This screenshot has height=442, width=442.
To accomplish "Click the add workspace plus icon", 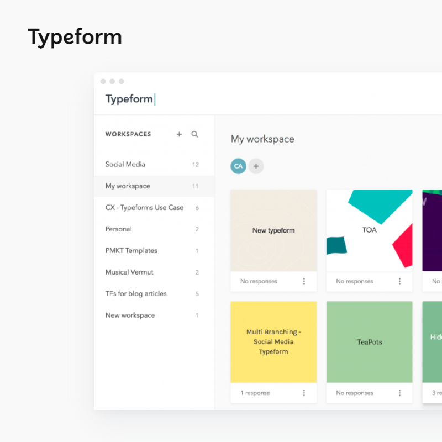I will (x=179, y=134).
